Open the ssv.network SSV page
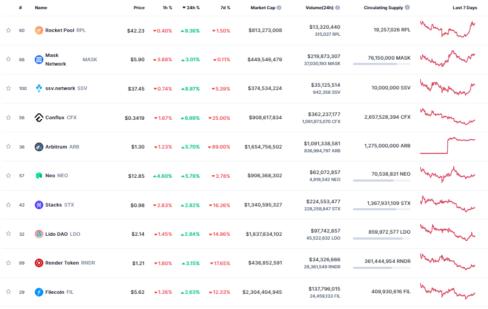This screenshot has height=309, width=488. coord(66,88)
